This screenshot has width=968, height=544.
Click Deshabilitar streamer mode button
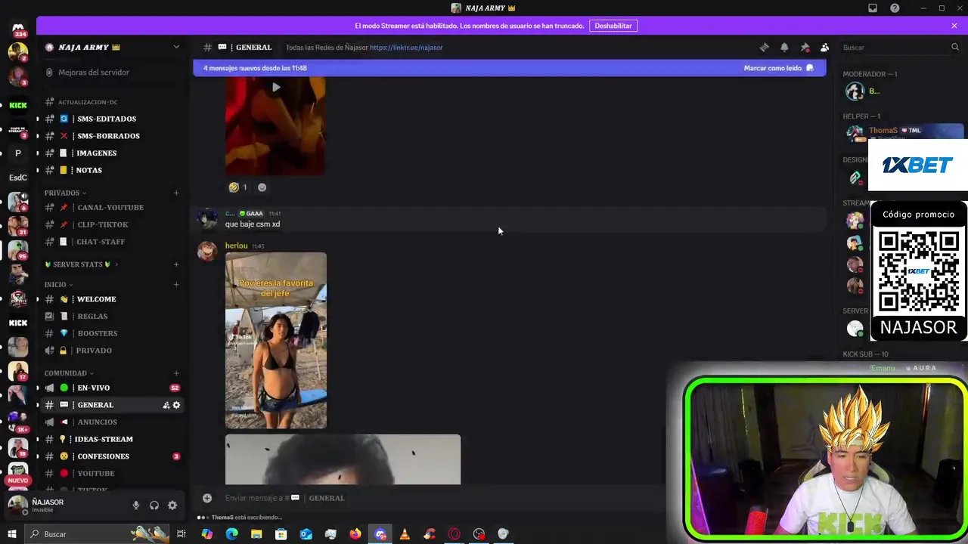click(x=613, y=26)
